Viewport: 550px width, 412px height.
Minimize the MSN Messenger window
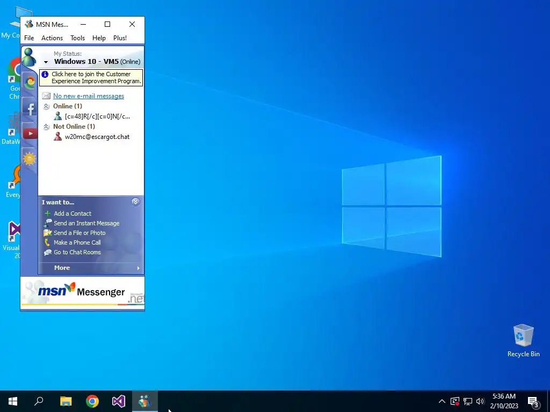[x=83, y=24]
